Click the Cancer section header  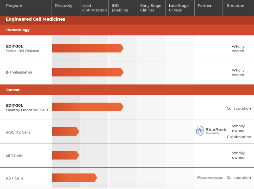pos(13,90)
